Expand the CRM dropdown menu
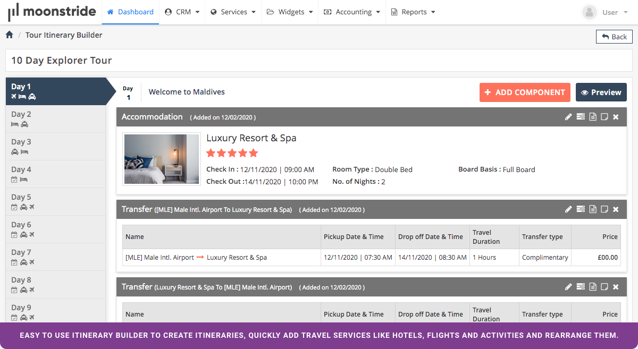The image size is (638, 349). point(182,12)
